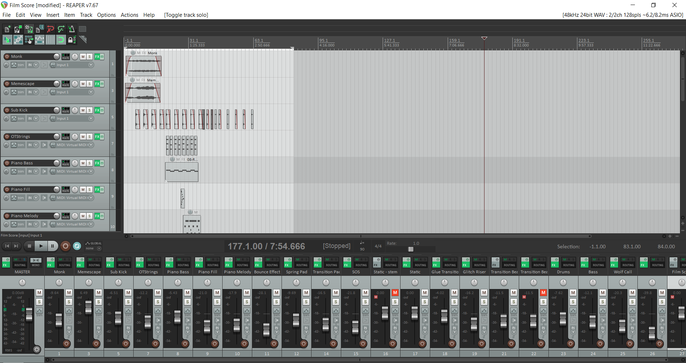Click the playback Rate slider
Screen dimensions: 686x363
[x=411, y=249]
